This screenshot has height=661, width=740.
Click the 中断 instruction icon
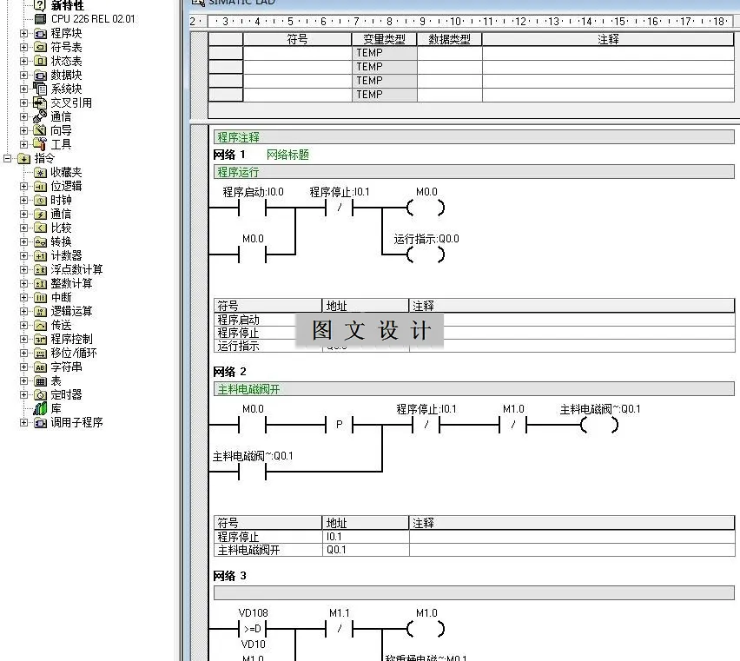pos(40,297)
